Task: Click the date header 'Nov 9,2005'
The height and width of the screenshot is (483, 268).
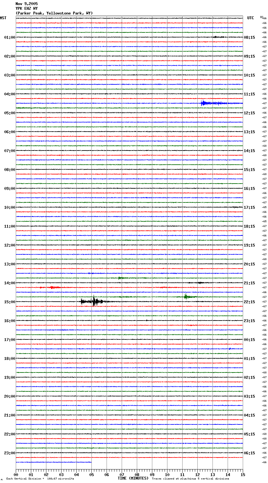Action: tap(26, 4)
